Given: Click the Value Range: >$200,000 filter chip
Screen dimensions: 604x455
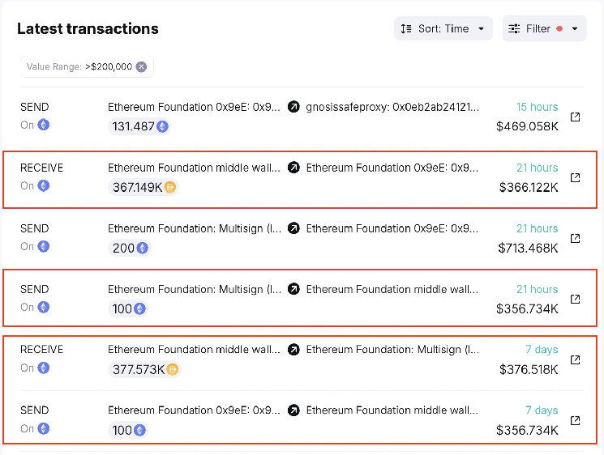Looking at the screenshot, I should [79, 67].
